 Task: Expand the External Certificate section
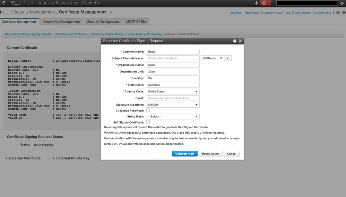coord(23,158)
